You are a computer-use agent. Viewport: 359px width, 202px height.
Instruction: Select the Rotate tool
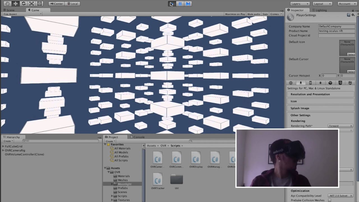[24, 4]
